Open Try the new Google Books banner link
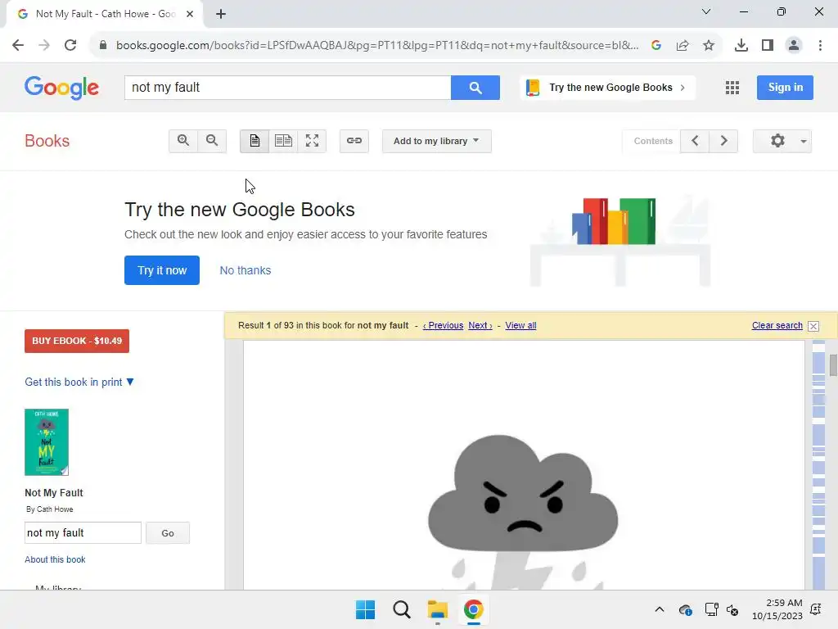 [x=608, y=87]
